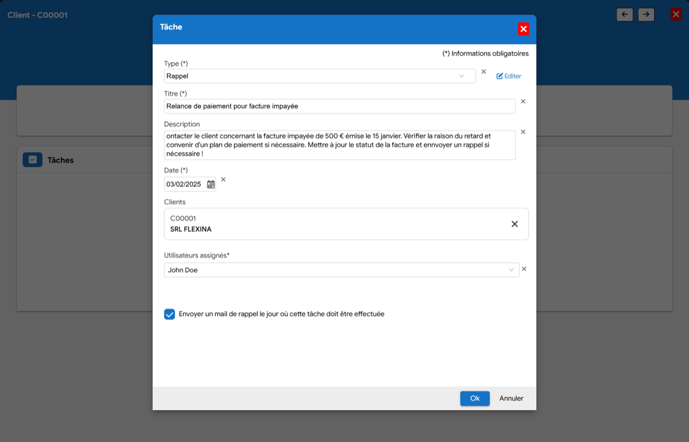The image size is (689, 442).
Task: Click the back arrow at top right
Action: (624, 14)
